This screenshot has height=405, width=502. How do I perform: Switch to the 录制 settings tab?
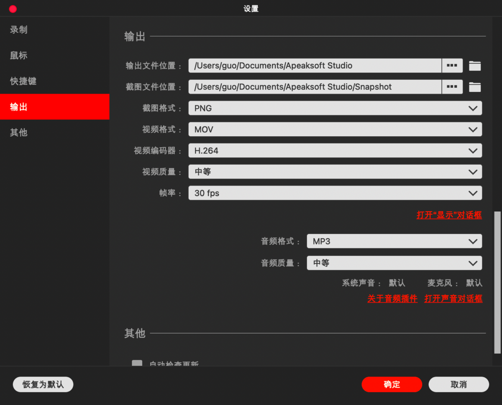pos(54,30)
